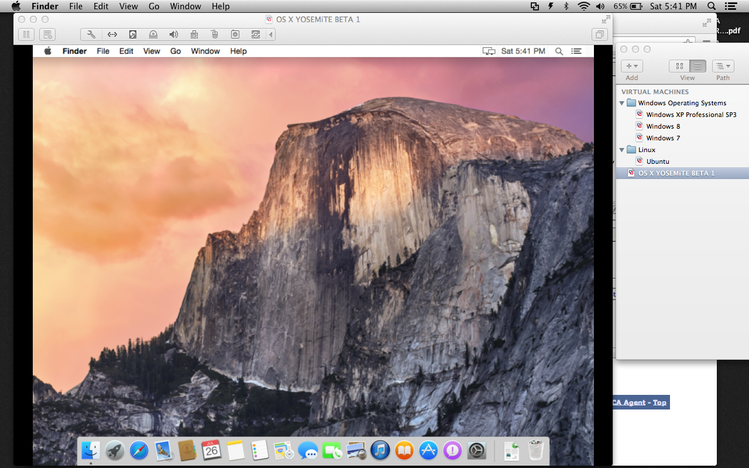Open the Path dropdown in library toolbar
Screen dimensions: 749x468
point(723,66)
